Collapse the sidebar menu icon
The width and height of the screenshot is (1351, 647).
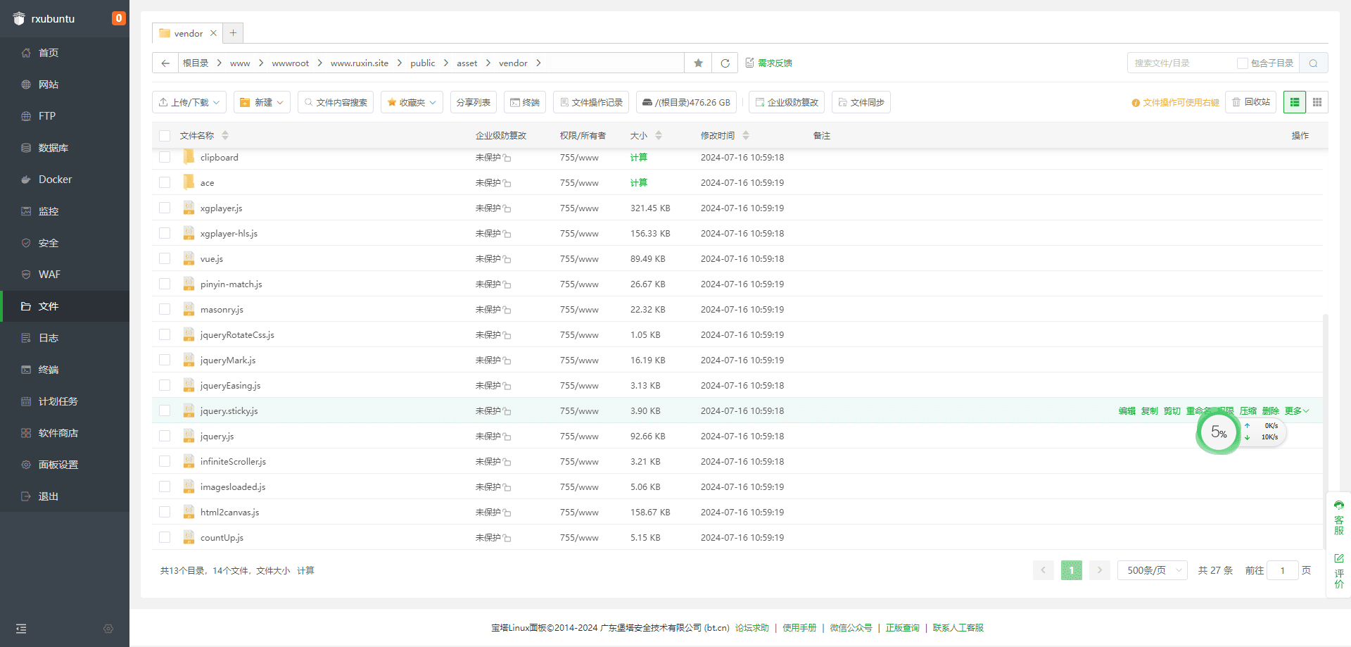coord(21,629)
